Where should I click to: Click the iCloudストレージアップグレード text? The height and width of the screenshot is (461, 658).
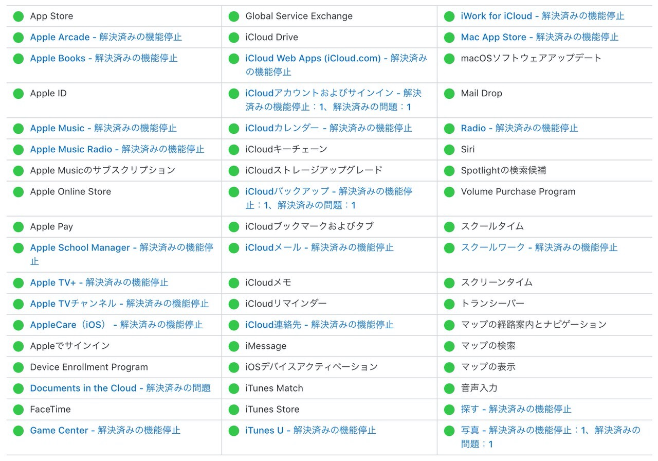pos(314,170)
